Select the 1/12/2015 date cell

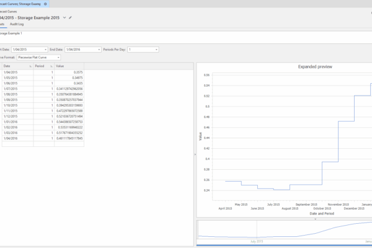point(18,117)
